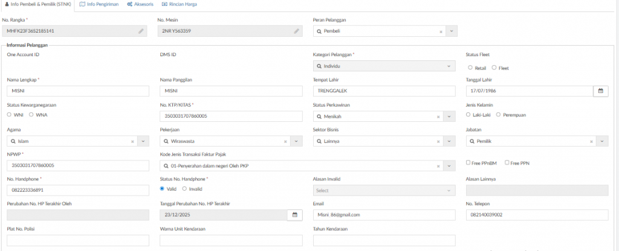Choose WNI citizenship status
This screenshot has height=251, width=619.
[x=10, y=114]
